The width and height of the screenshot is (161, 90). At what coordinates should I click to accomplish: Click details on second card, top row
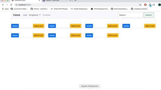pos(52,26)
